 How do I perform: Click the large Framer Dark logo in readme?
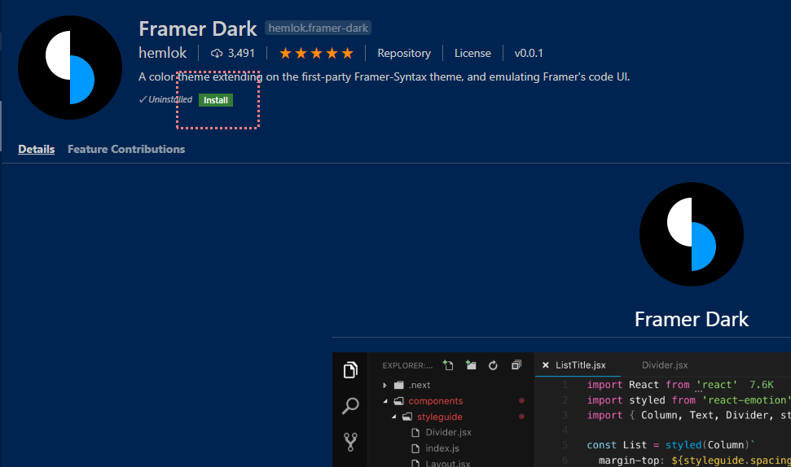691,234
